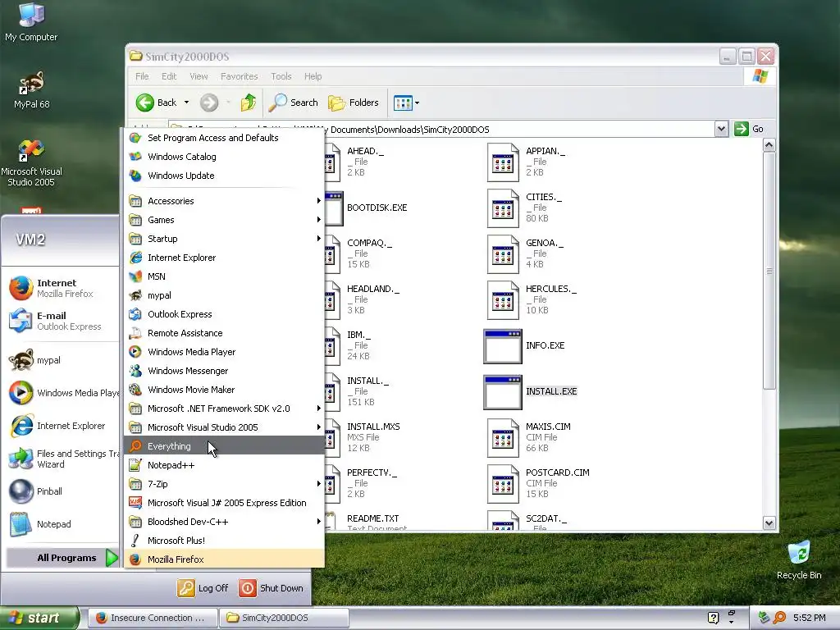Select the POSTCARD.CIM file icon
Image resolution: width=840 pixels, height=630 pixels.
point(503,484)
